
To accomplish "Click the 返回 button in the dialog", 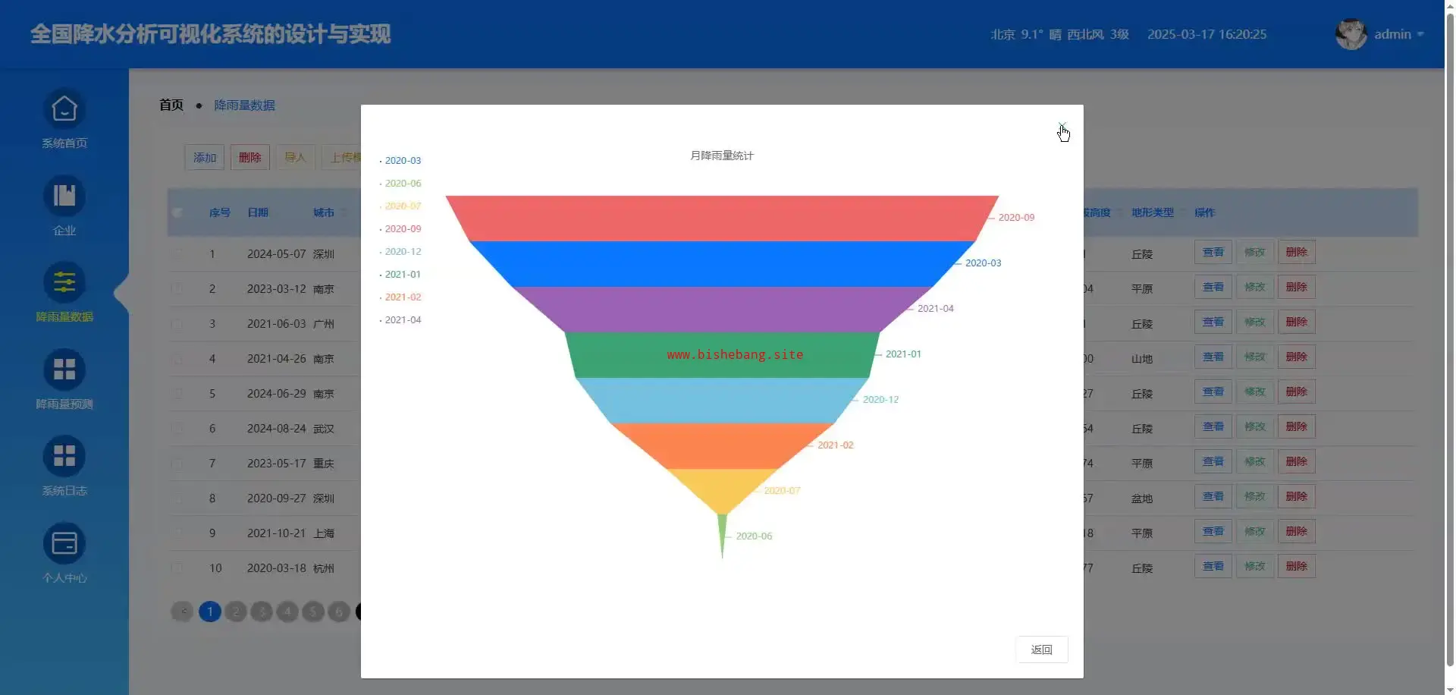I will 1041,649.
